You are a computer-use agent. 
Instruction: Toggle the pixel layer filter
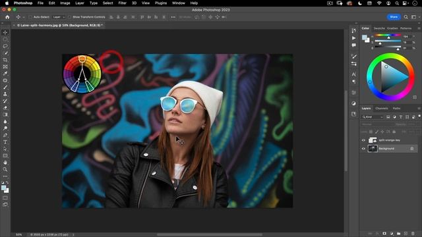point(388,117)
